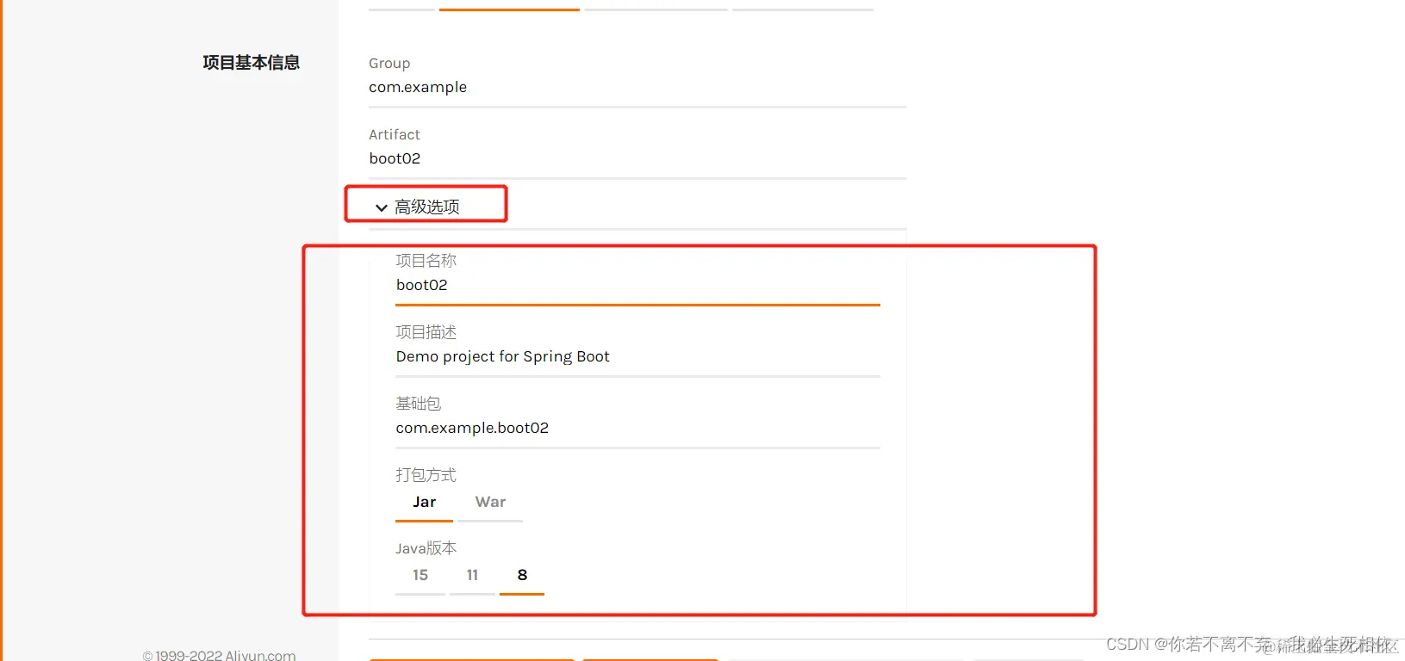Click the Artifact input showing boot02

[x=637, y=159]
